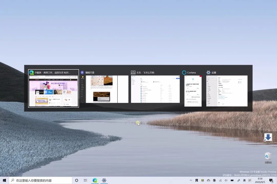Check the battery status icon
This screenshot has height=184, width=277.
coord(232,180)
